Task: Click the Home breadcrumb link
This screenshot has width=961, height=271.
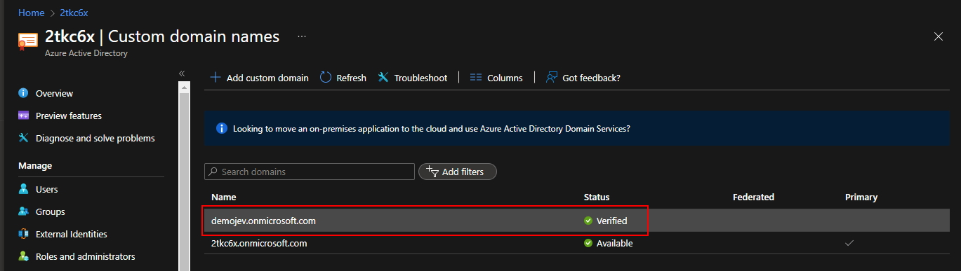Action: [30, 13]
